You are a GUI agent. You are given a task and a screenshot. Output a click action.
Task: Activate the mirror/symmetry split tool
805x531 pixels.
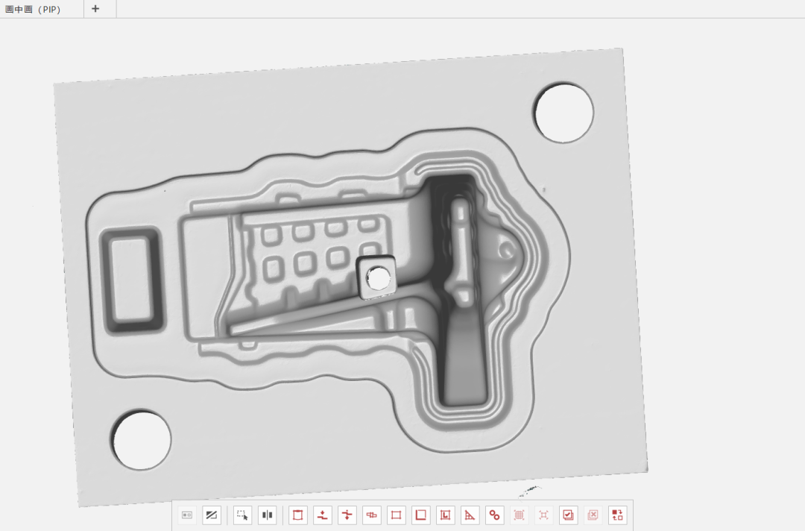tap(267, 515)
